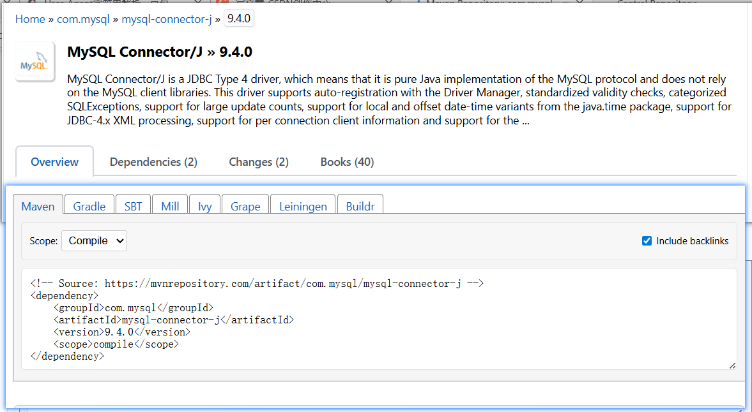Screen dimensions: 752x412
Task: Click the artifactId mysql-connector-j line
Action: click(174, 320)
